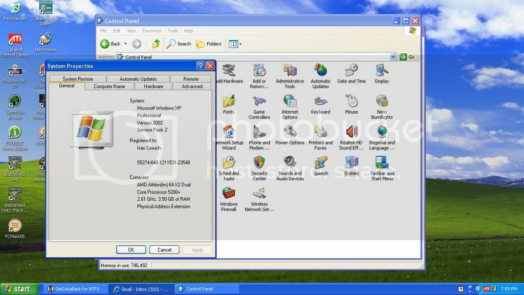Viewport: 524px width, 295px height.
Task: Select the Nero Home desktop shortcut
Action: (46, 43)
